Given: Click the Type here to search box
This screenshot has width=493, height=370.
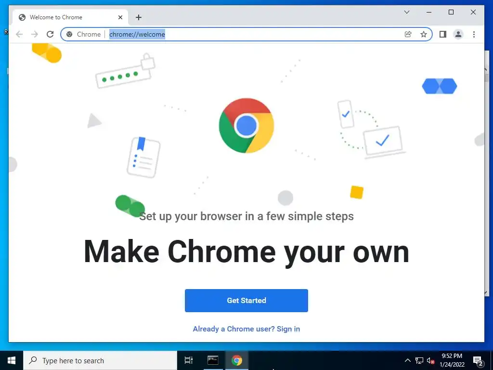Looking at the screenshot, I should coord(100,360).
